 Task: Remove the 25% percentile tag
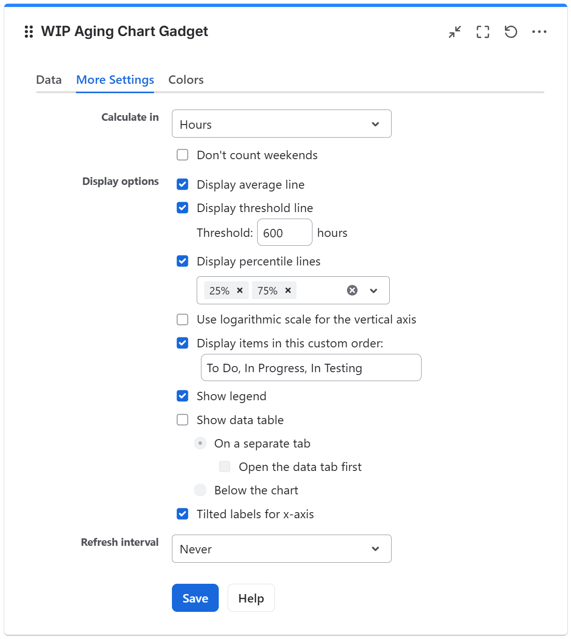click(x=240, y=290)
